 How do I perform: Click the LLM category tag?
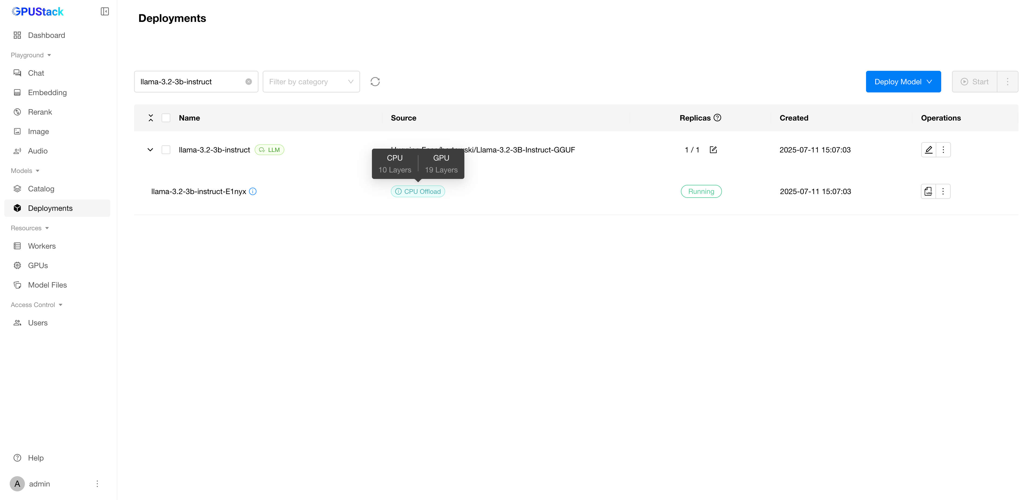pyautogui.click(x=269, y=150)
